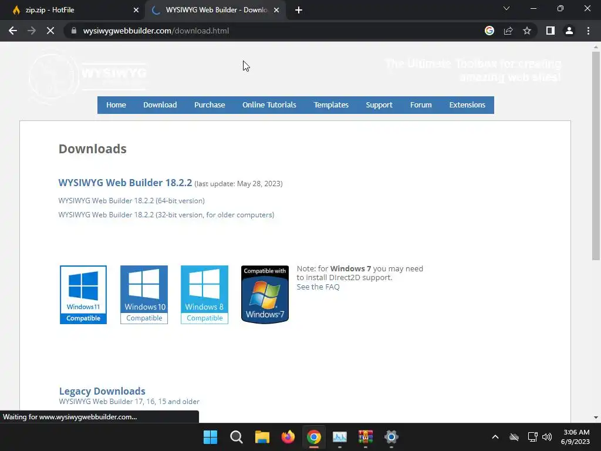Close the zip.zip - HotFile tab
The image size is (601, 451).
(x=136, y=10)
